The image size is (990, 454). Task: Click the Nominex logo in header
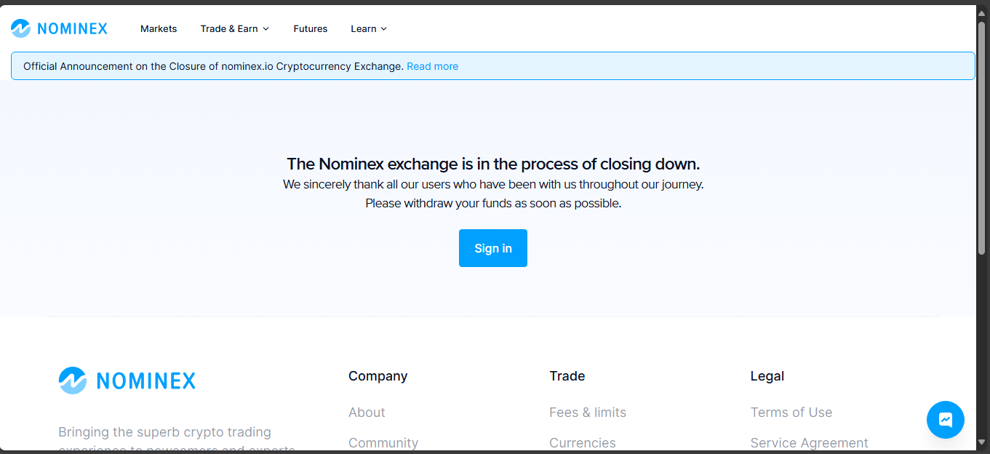tap(59, 28)
